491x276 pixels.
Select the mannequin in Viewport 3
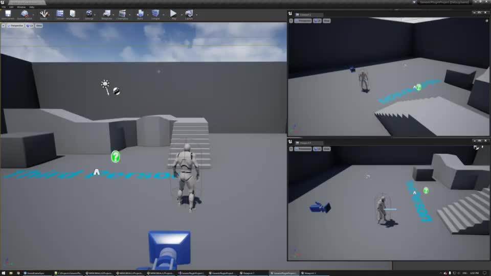click(x=383, y=210)
